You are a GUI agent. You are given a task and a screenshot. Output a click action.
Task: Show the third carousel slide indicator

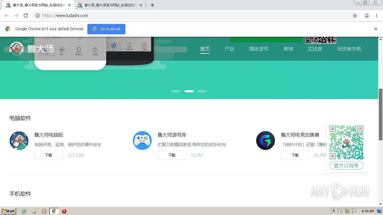point(202,91)
